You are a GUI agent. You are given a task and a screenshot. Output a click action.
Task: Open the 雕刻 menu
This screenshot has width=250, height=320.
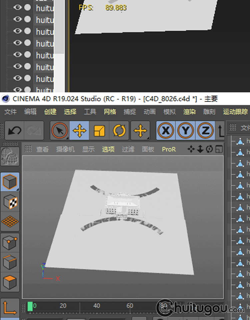pyautogui.click(x=209, y=112)
